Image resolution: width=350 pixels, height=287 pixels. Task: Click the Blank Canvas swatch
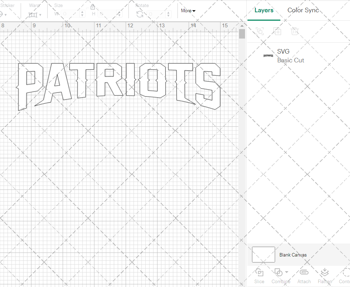click(x=264, y=254)
